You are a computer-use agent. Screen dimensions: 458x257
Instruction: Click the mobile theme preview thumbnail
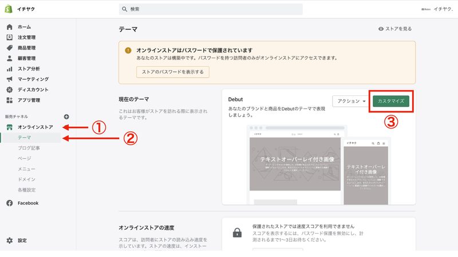click(366, 172)
